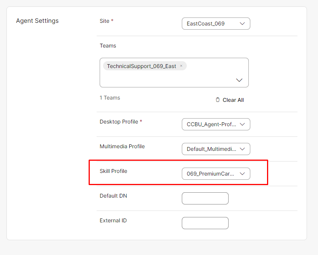Select the TechnicalSupport_069_East team chip label
318x255 pixels.
pos(142,66)
